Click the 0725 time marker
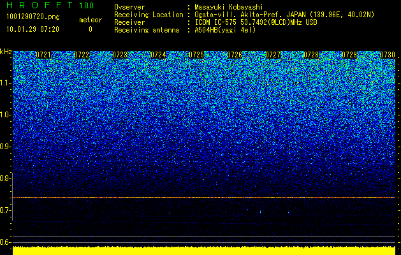 tap(196, 55)
